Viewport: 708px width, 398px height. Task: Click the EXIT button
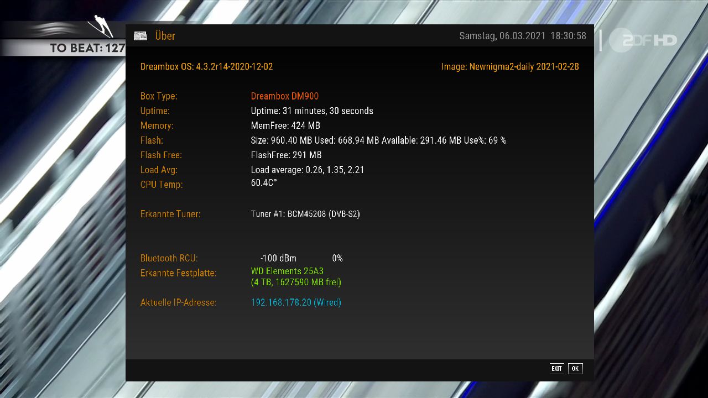[x=556, y=369]
